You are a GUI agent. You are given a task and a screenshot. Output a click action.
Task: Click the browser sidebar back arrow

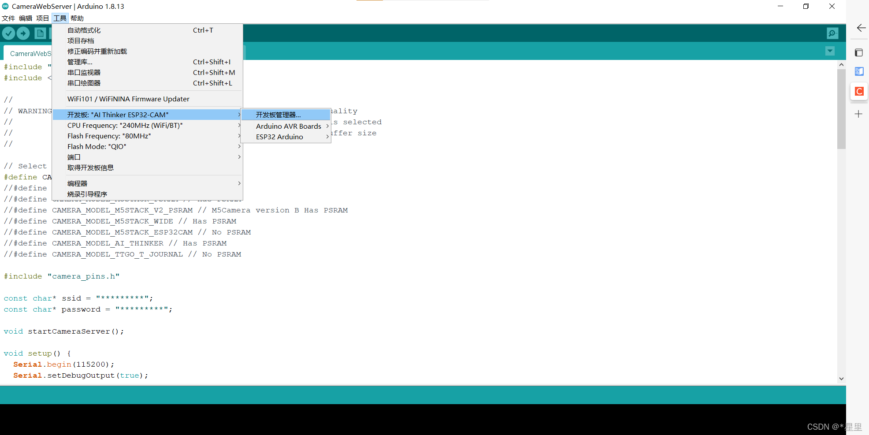861,28
